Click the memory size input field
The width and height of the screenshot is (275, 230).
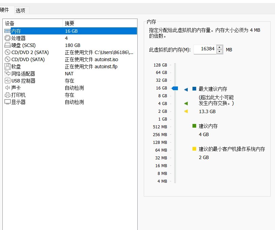(205, 49)
